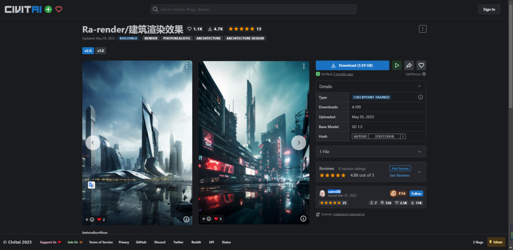Screen dimensions: 513x250
Task: Click the #14 leaderboard rank badge
Action: [399, 194]
